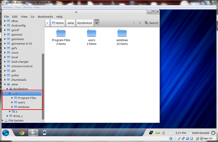This screenshot has width=218, height=142.
Task: Select .look-changer in the sidebar tree
Action: click(x=20, y=62)
